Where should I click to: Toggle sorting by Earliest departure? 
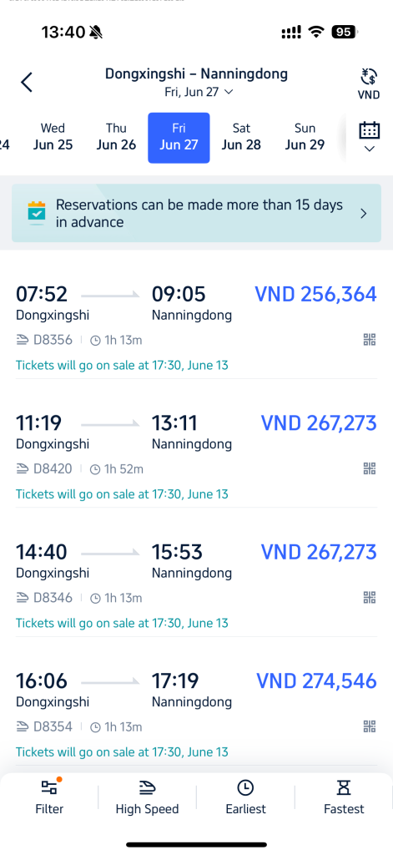246,797
